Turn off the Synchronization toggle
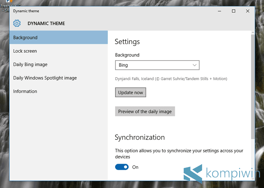The image size is (264, 188). (122, 167)
